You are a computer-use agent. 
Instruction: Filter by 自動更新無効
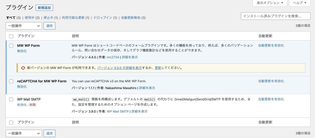[x=130, y=18]
